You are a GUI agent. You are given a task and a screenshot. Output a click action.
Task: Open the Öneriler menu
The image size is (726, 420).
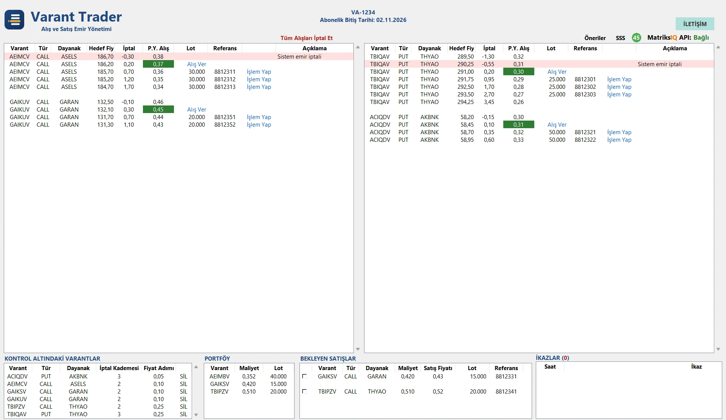595,38
